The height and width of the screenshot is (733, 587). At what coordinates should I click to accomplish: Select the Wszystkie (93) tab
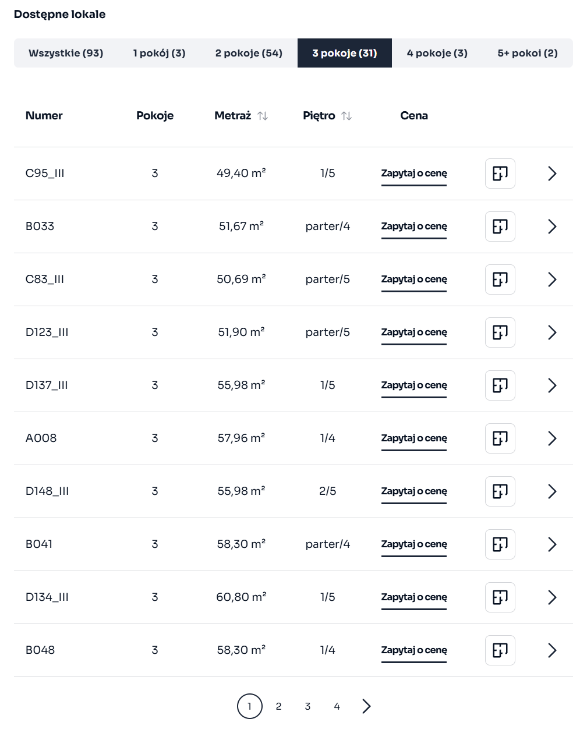pyautogui.click(x=66, y=53)
